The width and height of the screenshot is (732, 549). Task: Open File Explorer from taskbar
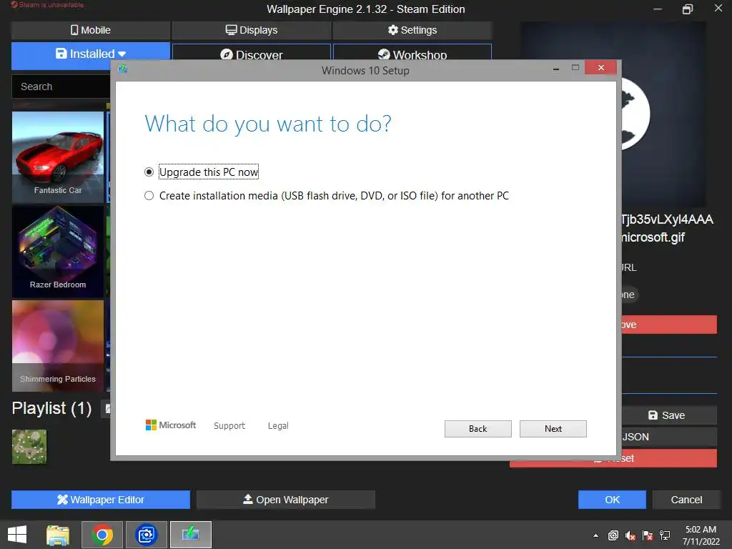(x=57, y=535)
